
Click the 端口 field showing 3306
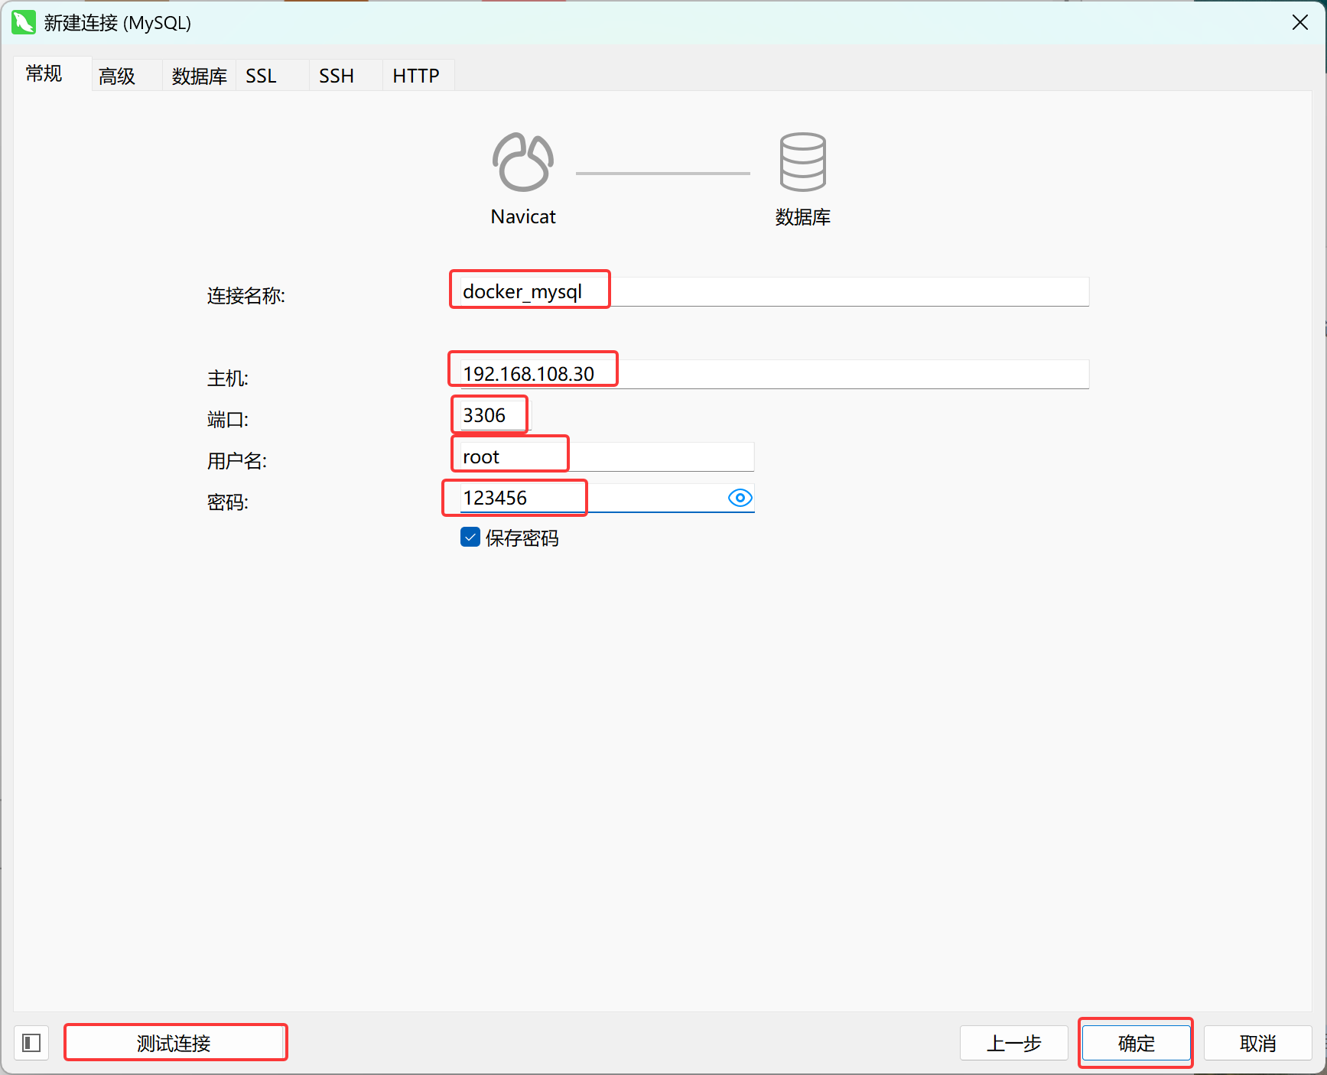(494, 415)
